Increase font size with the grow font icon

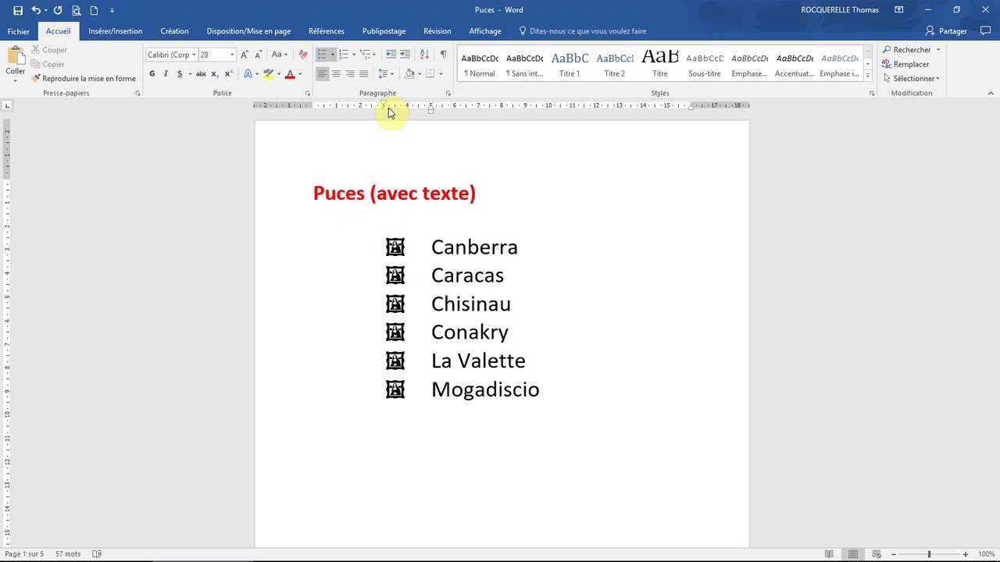click(x=245, y=55)
